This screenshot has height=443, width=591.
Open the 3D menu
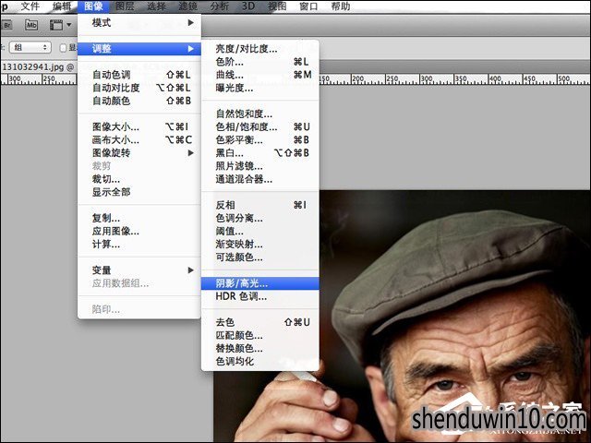248,6
